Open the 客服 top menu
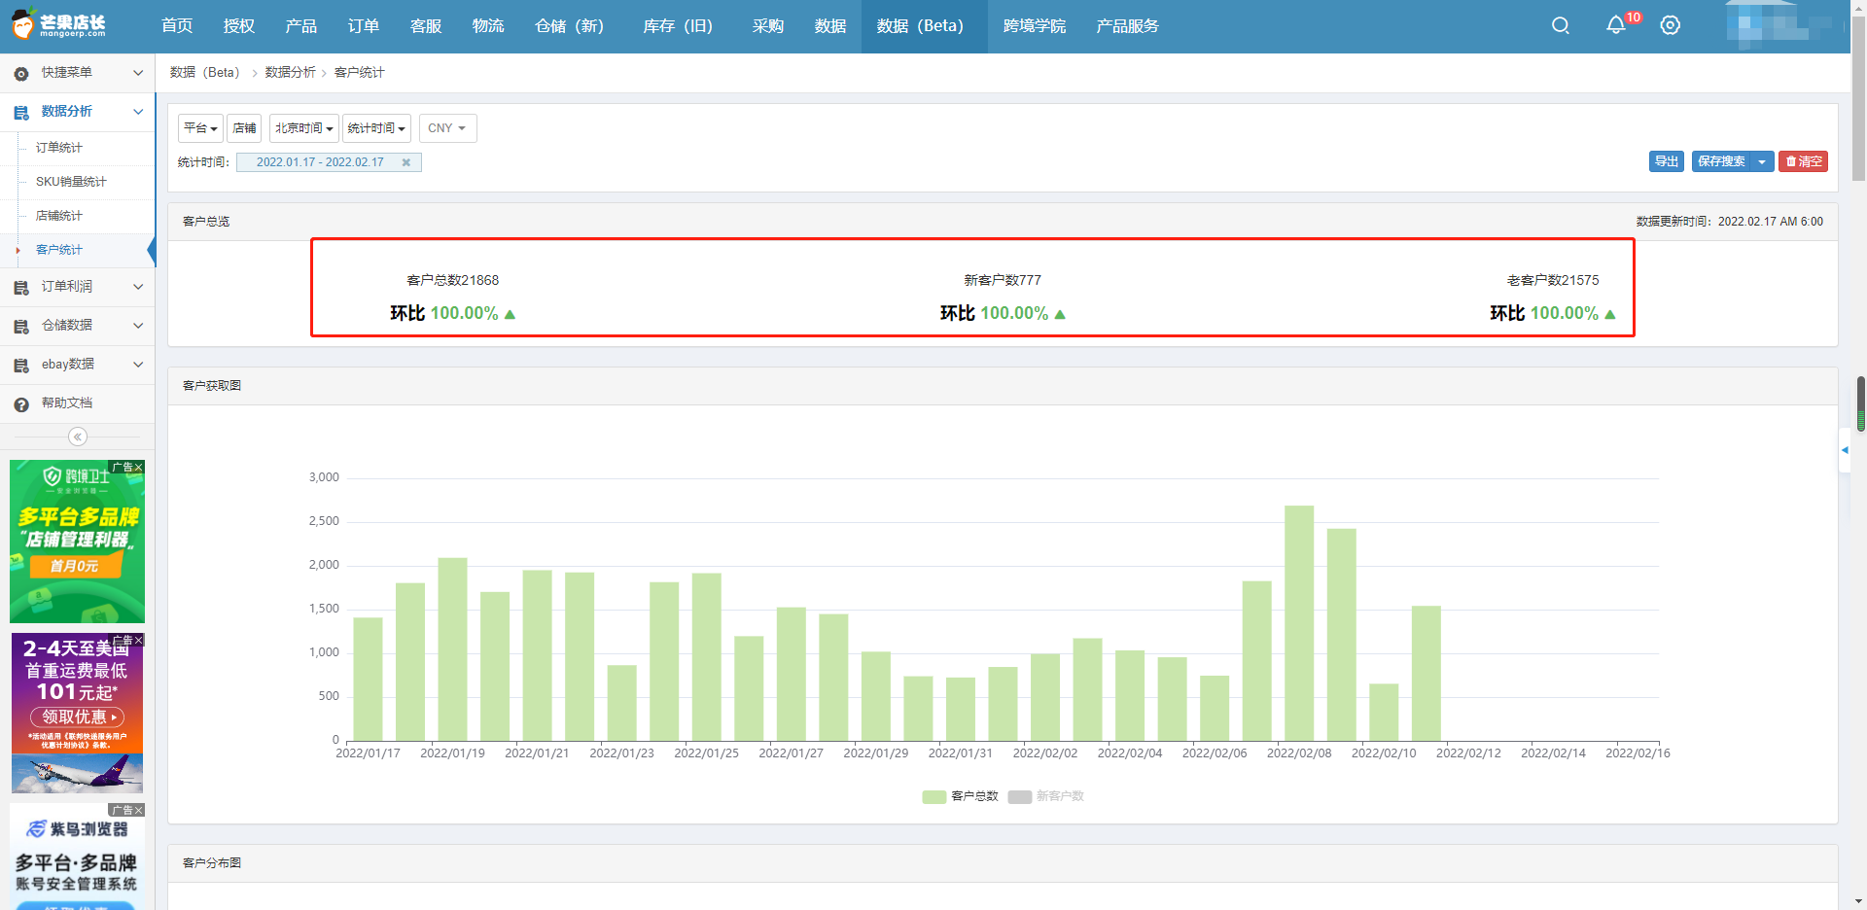Viewport: 1867px width, 910px height. click(426, 26)
